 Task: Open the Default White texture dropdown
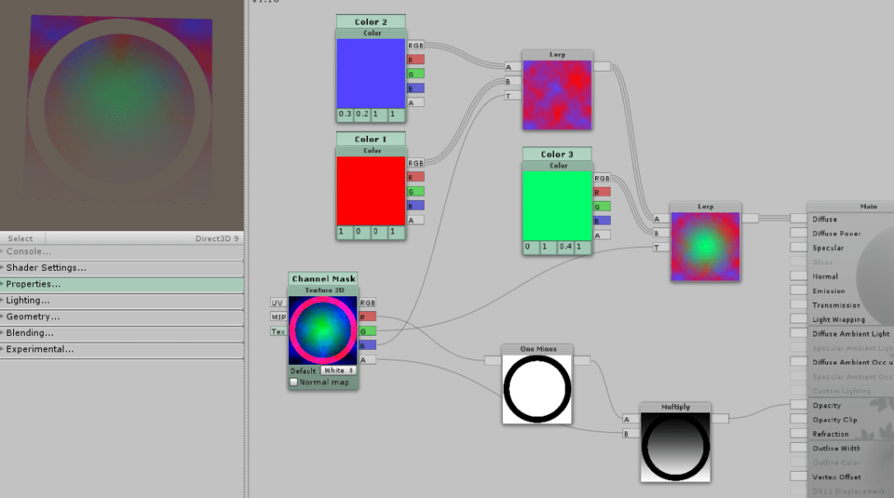click(338, 370)
